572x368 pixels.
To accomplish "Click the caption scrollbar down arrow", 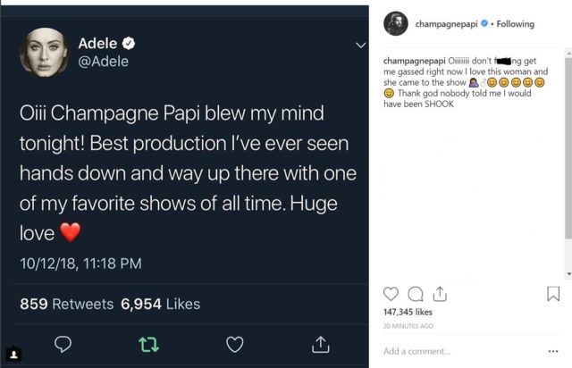I will [568, 274].
